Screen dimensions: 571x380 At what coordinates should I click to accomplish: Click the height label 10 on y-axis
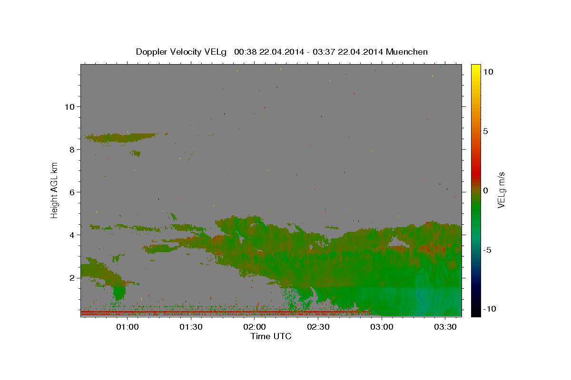(69, 106)
